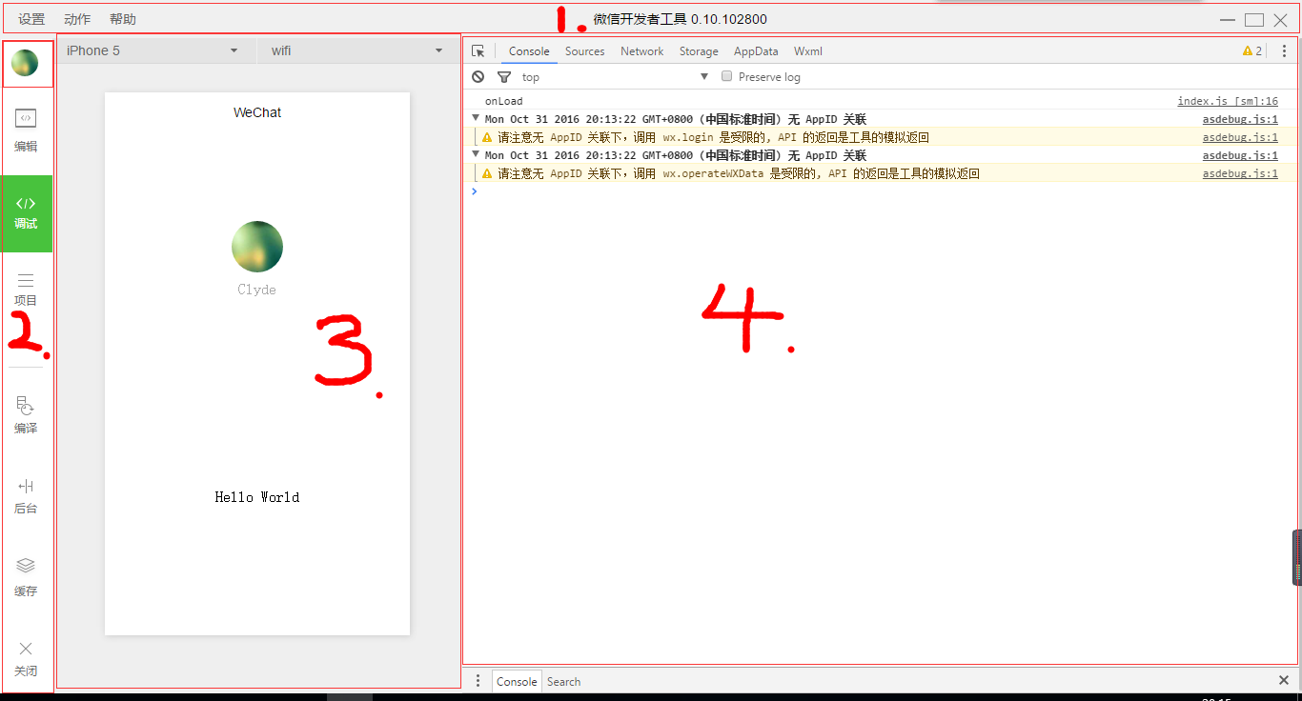The width and height of the screenshot is (1302, 701).
Task: Open the 动作 menu
Action: 77,19
